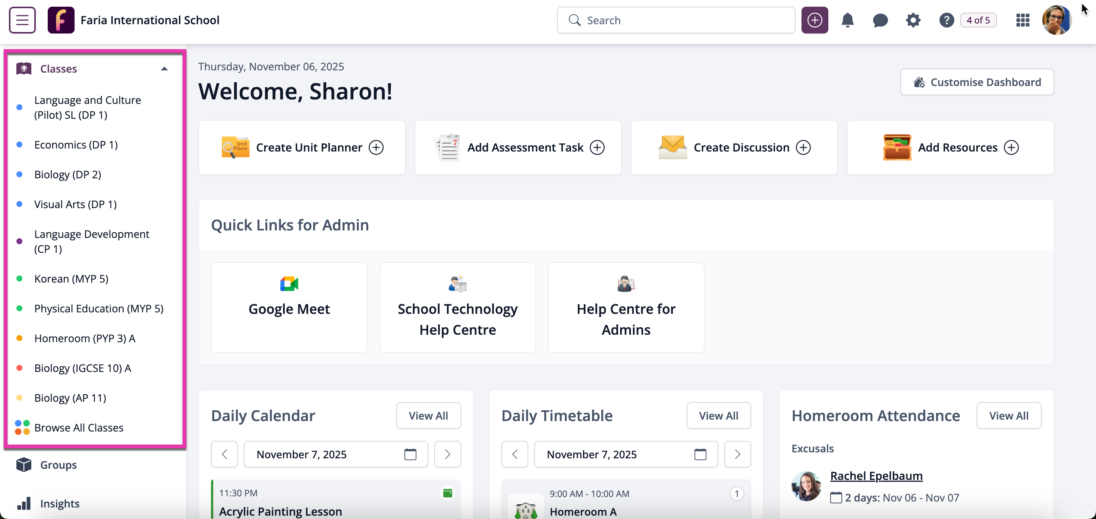Focus the Search field

pos(675,20)
